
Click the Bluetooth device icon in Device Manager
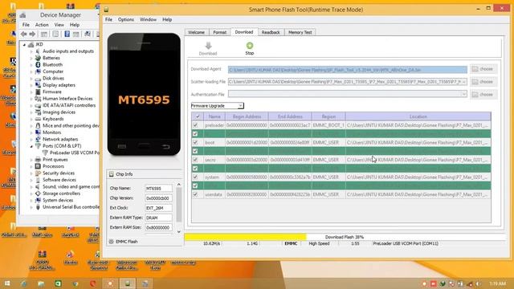tap(38, 64)
